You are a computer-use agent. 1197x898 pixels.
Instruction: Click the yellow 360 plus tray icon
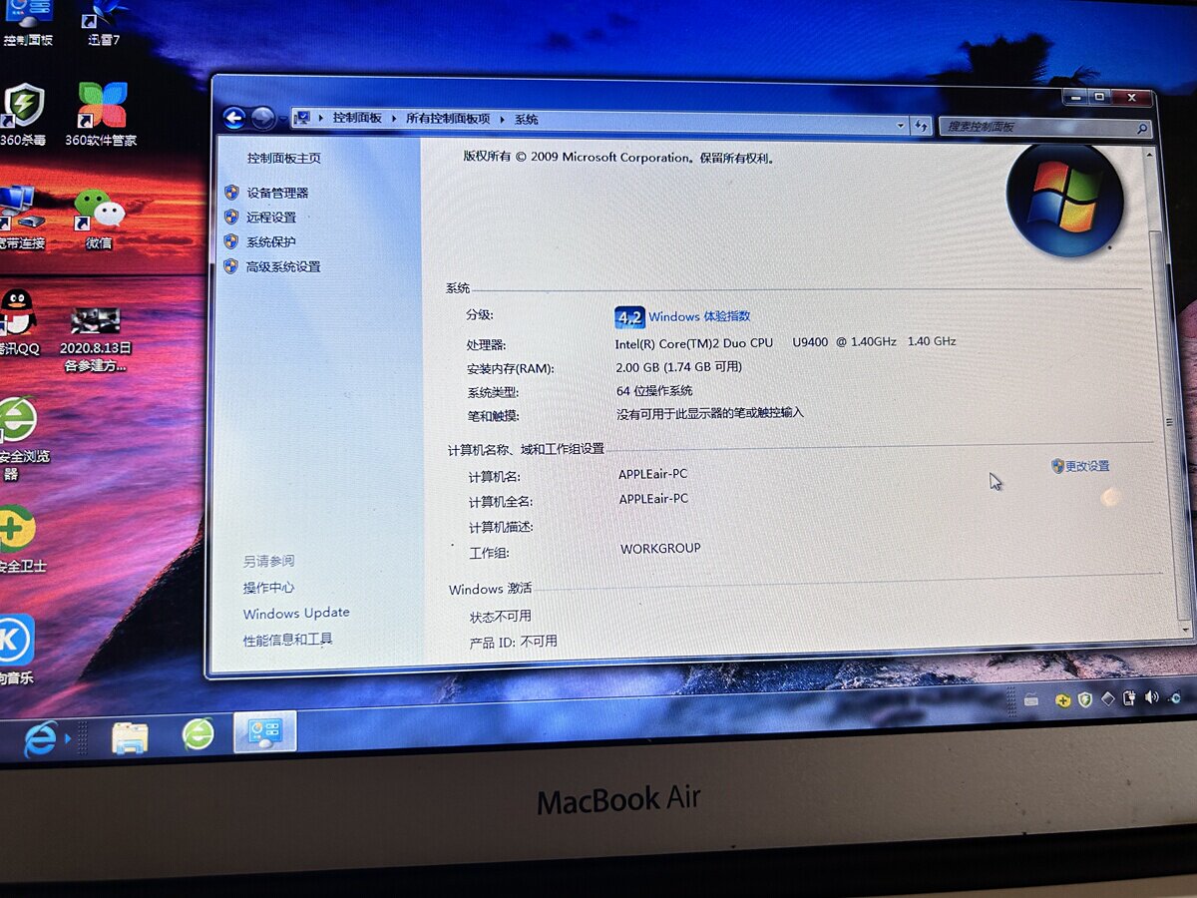(x=1063, y=700)
